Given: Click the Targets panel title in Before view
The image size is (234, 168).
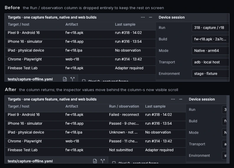Looking at the screenshot, I should (x=52, y=17).
